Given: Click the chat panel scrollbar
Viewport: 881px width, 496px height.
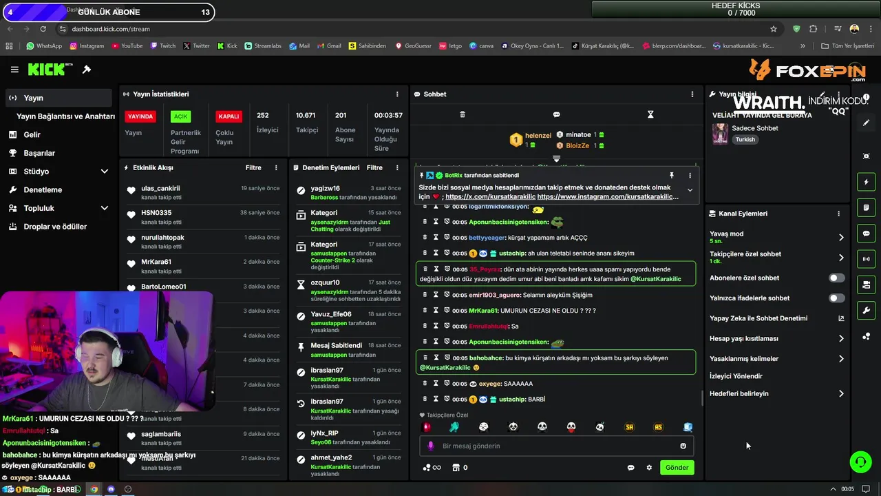Looking at the screenshot, I should [701, 398].
